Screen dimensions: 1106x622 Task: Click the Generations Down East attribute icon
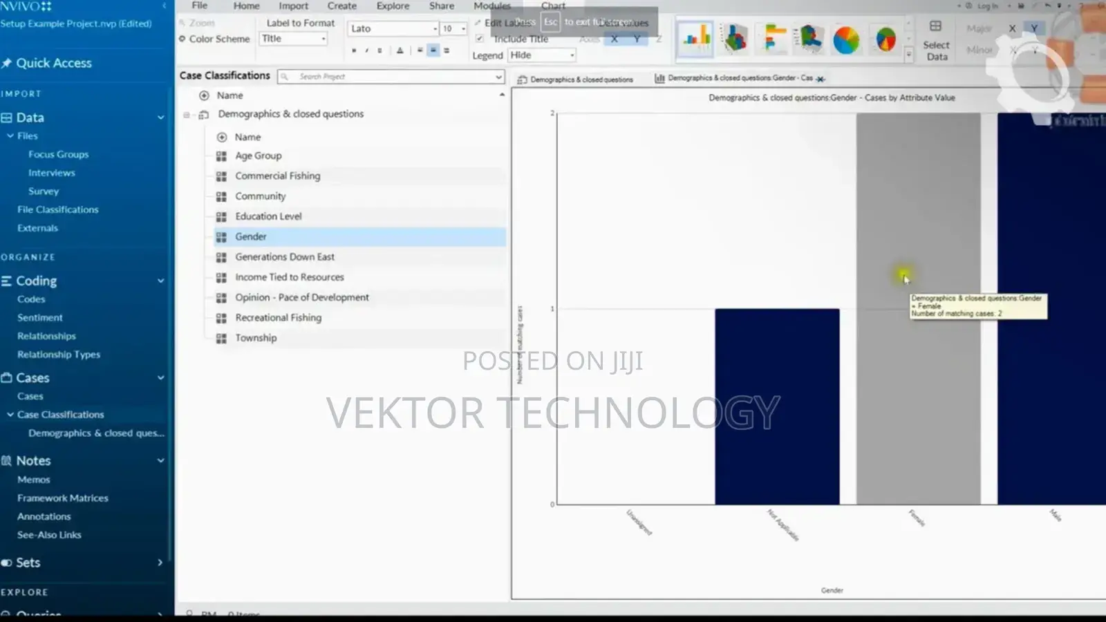(221, 257)
